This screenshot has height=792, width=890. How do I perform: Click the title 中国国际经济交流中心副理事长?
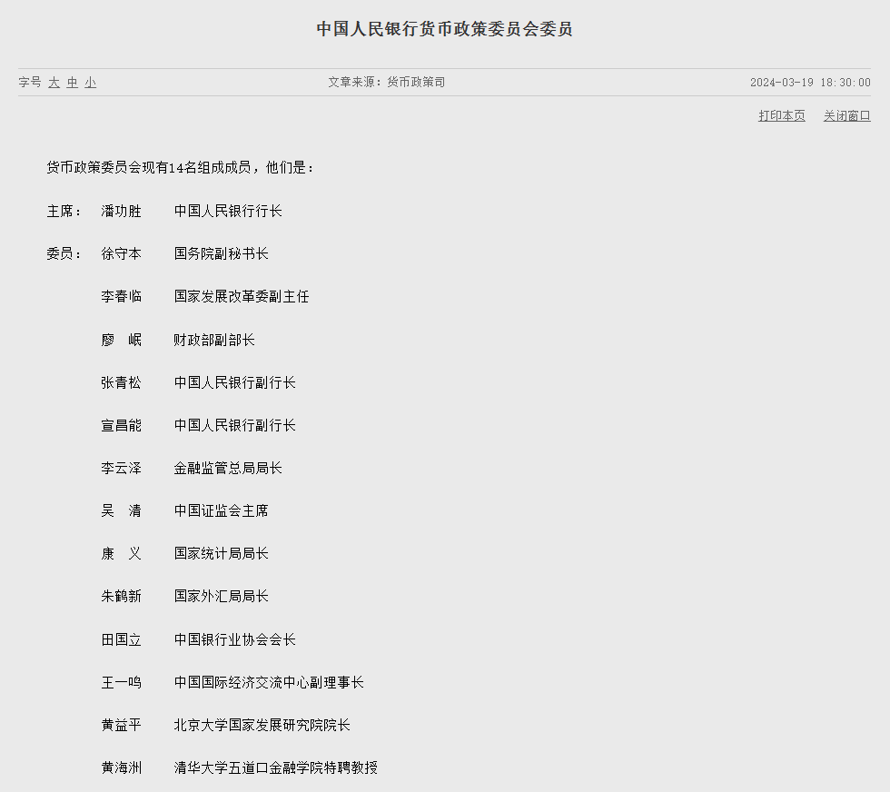tap(269, 682)
